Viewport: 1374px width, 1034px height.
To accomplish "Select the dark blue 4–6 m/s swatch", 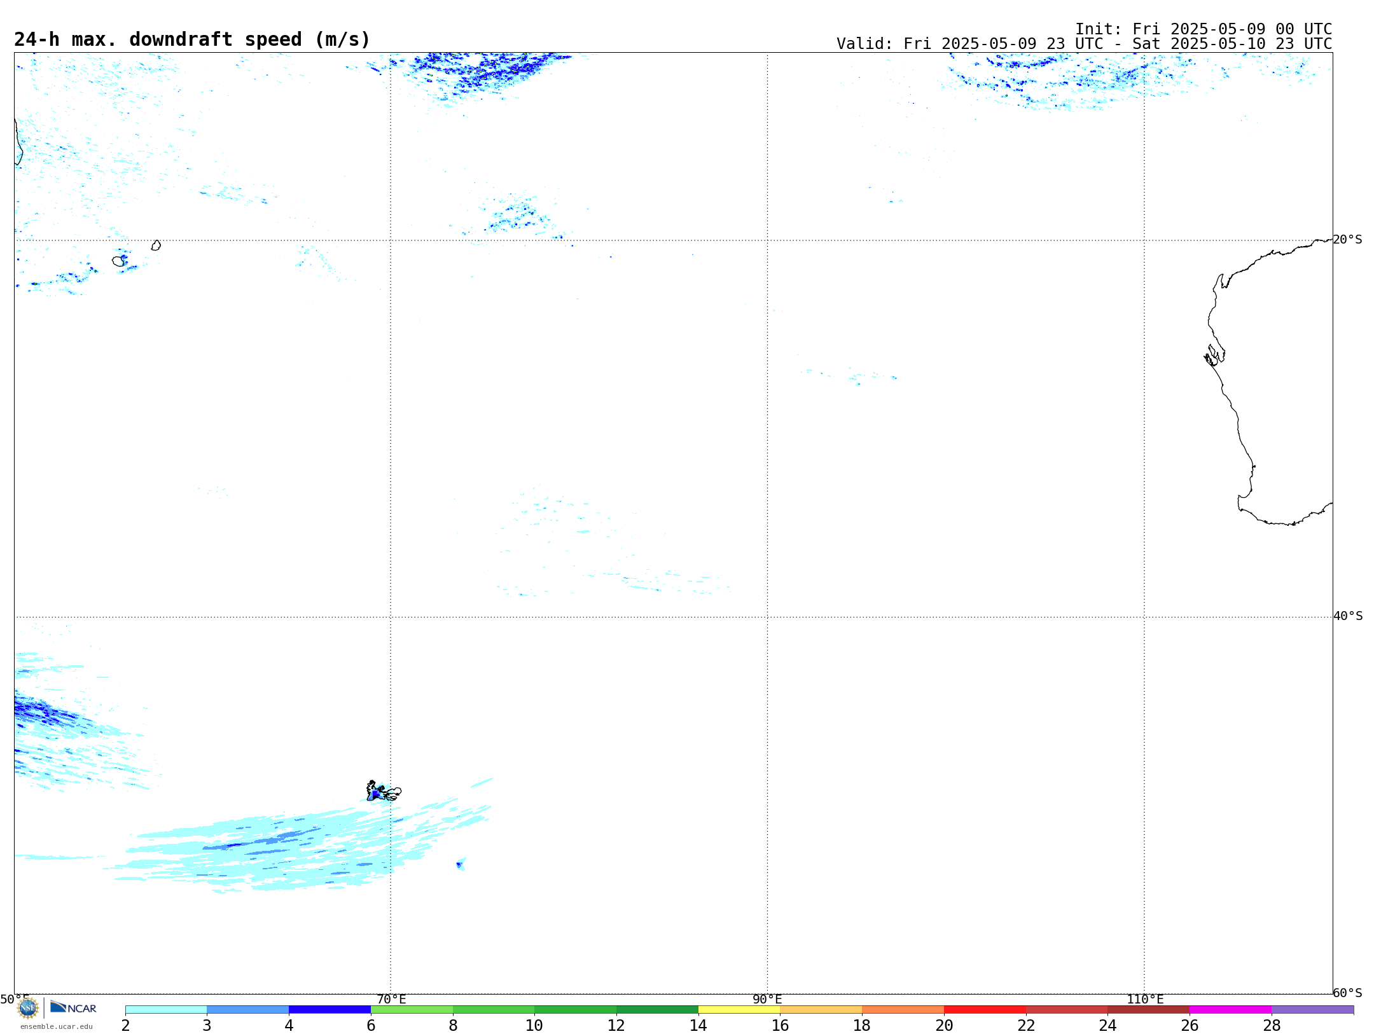I will point(330,1010).
